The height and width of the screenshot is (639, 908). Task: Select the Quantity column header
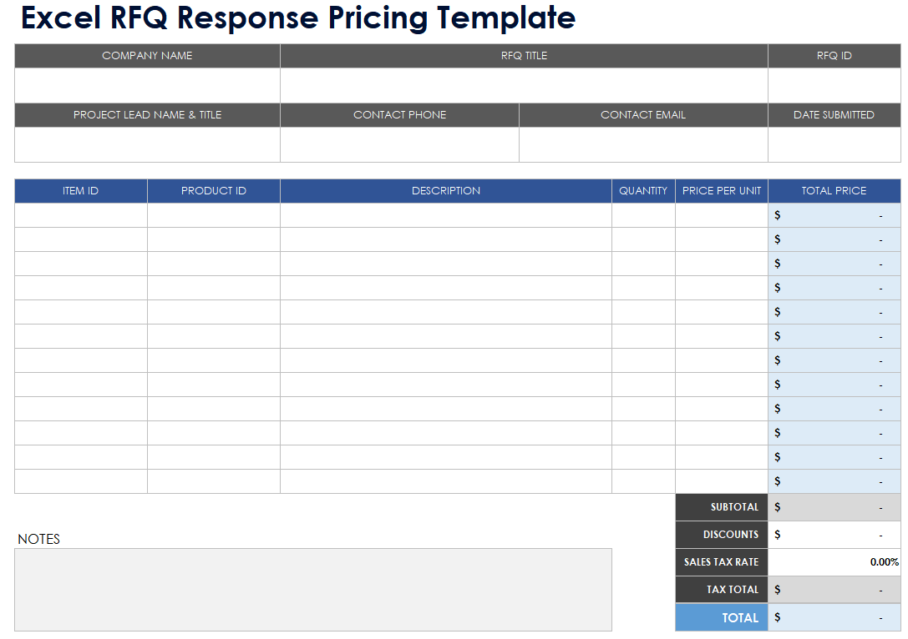[643, 191]
